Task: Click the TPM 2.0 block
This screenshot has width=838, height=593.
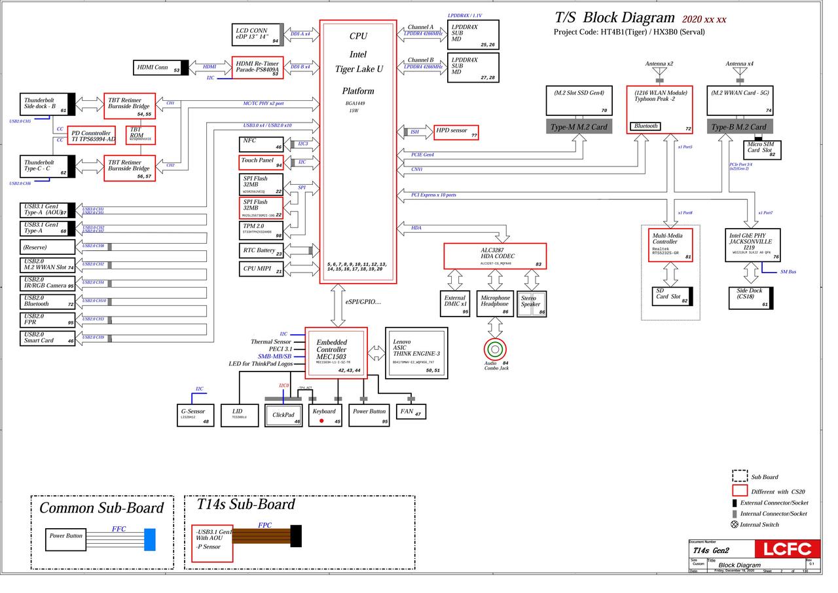Action: pyautogui.click(x=261, y=230)
